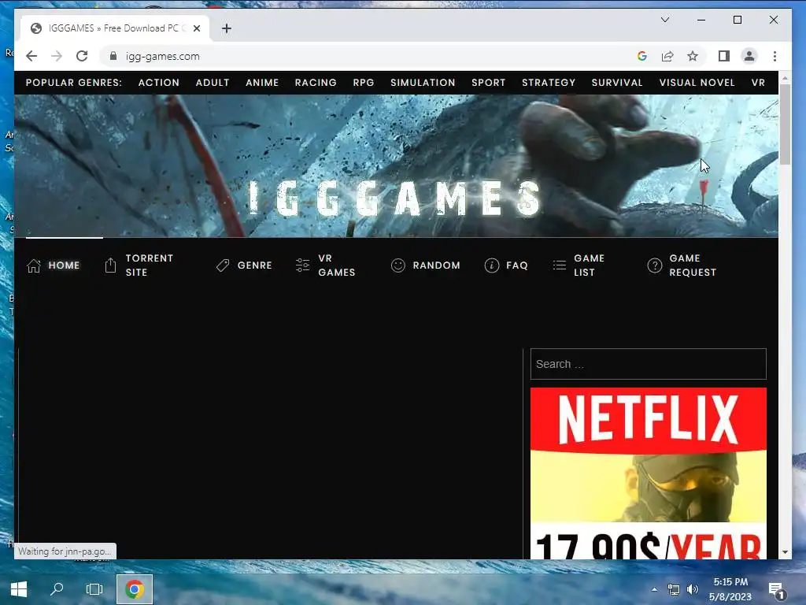View site info via the padlock icon

point(113,56)
